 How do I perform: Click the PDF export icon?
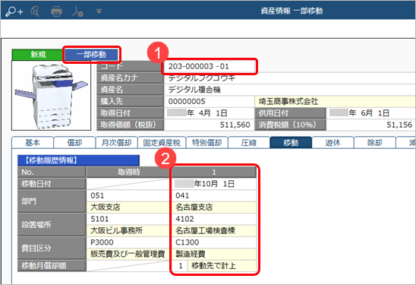click(77, 11)
